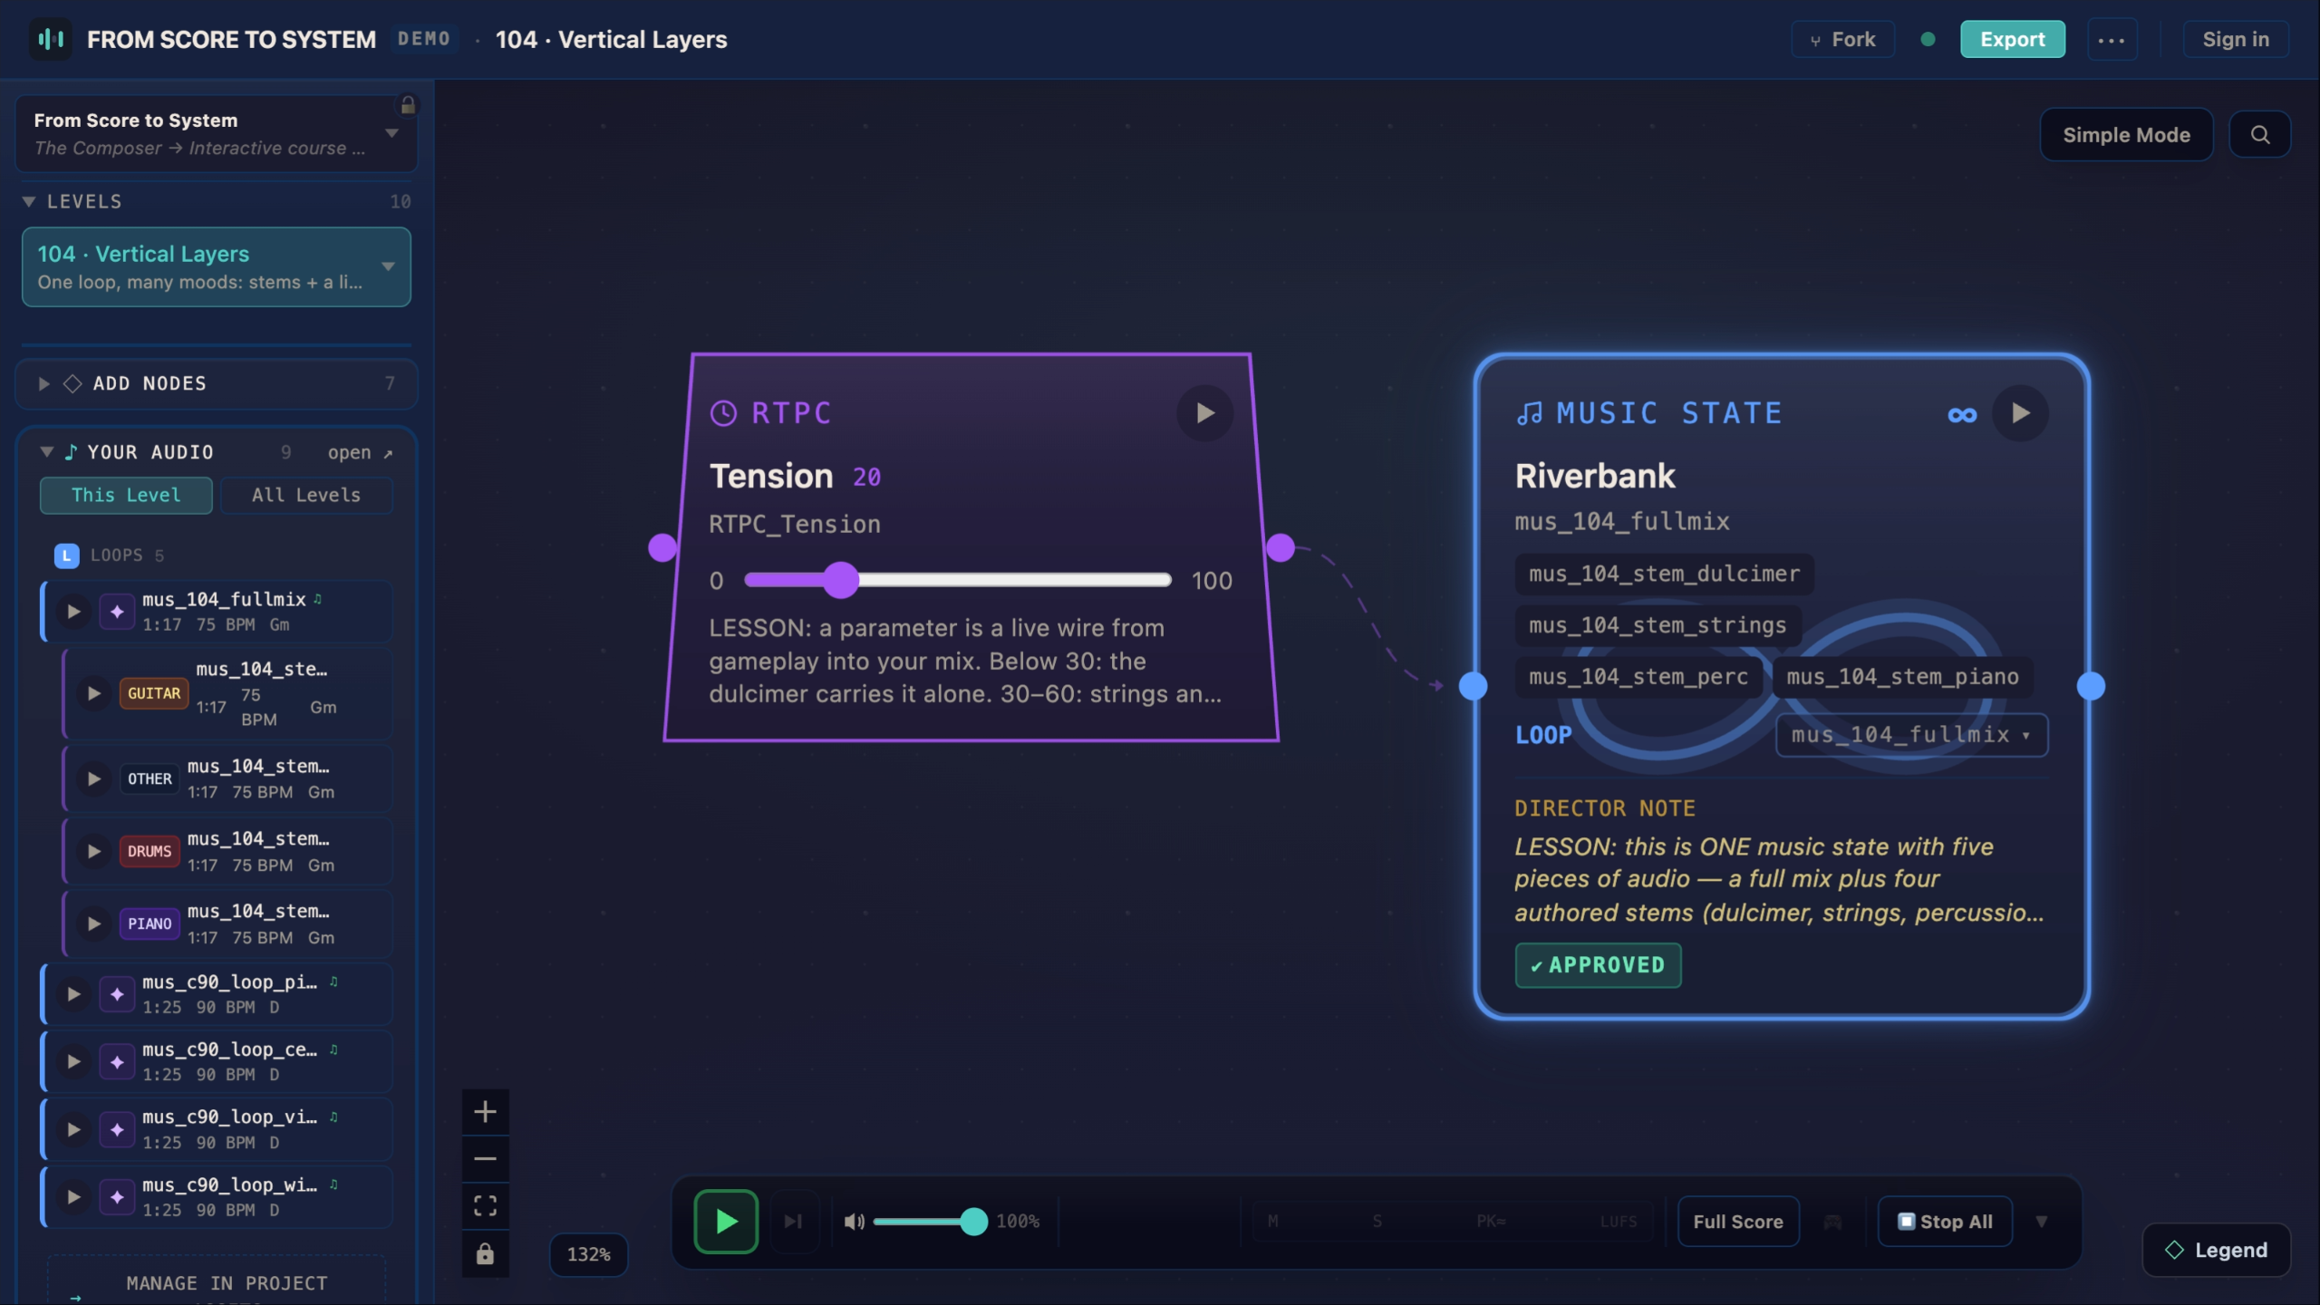Click the fit-to-view frame icon
2320x1305 pixels.
pos(485,1206)
